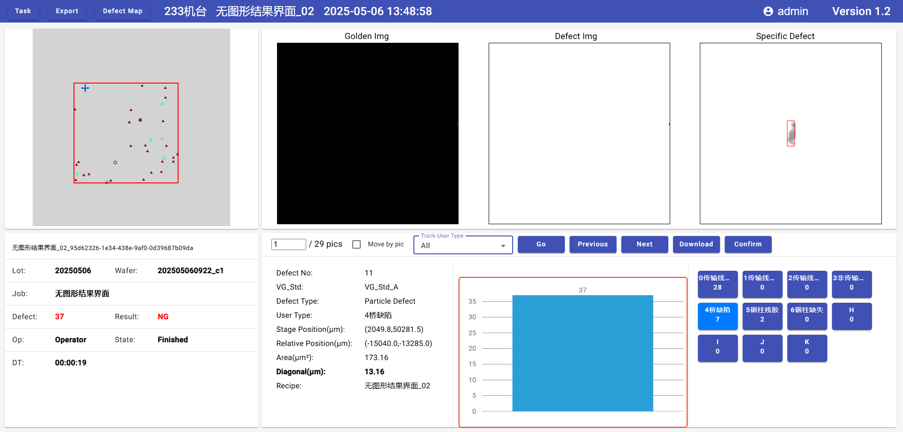This screenshot has height=432, width=903.
Task: Open the Defect Map view
Action: pyautogui.click(x=122, y=11)
